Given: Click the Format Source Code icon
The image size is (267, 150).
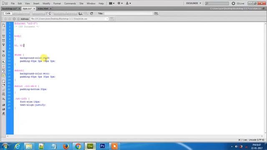Looking at the screenshot, I should pyautogui.click(x=4, y=114).
